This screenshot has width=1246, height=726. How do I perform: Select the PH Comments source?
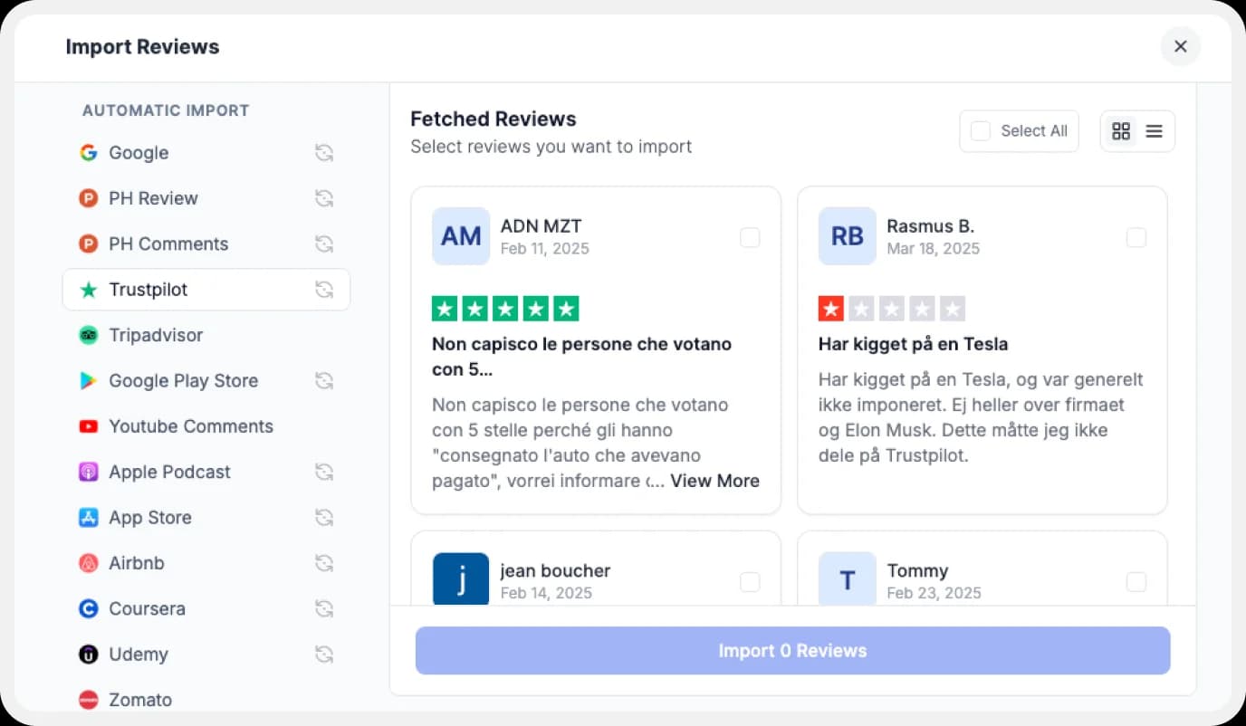(x=168, y=244)
